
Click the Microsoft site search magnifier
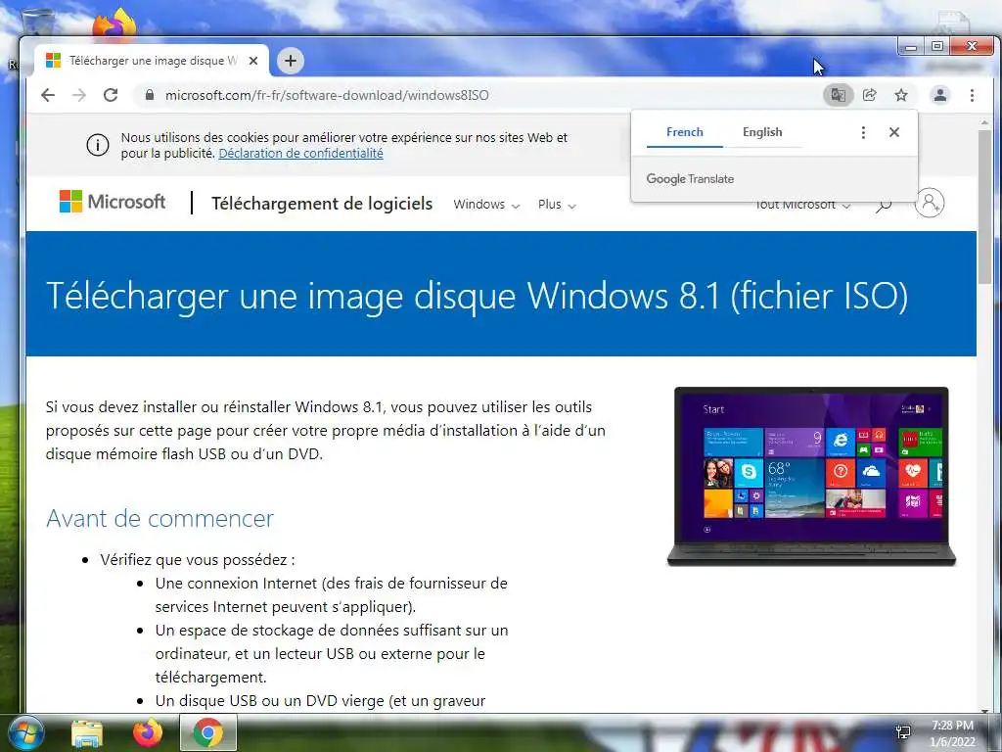tap(884, 205)
